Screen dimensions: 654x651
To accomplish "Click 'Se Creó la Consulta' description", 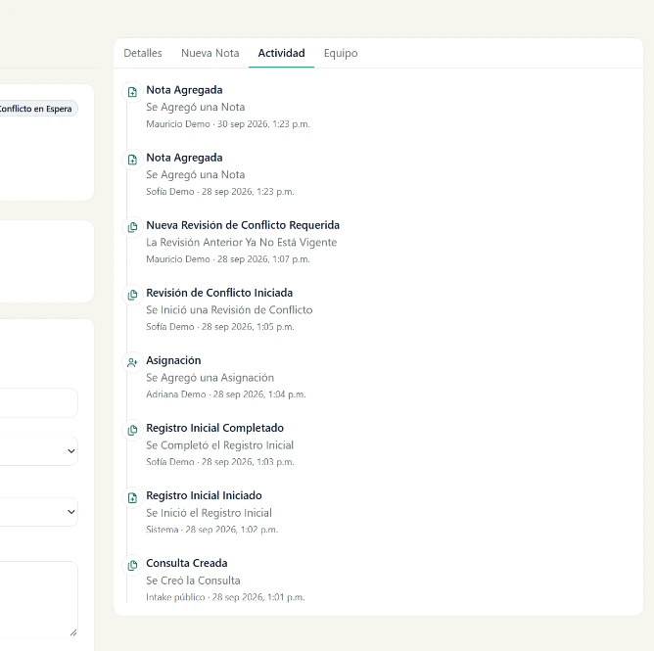I will 193,581.
